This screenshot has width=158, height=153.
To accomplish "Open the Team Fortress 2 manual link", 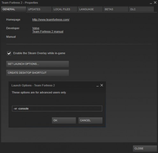I will point(48,32).
